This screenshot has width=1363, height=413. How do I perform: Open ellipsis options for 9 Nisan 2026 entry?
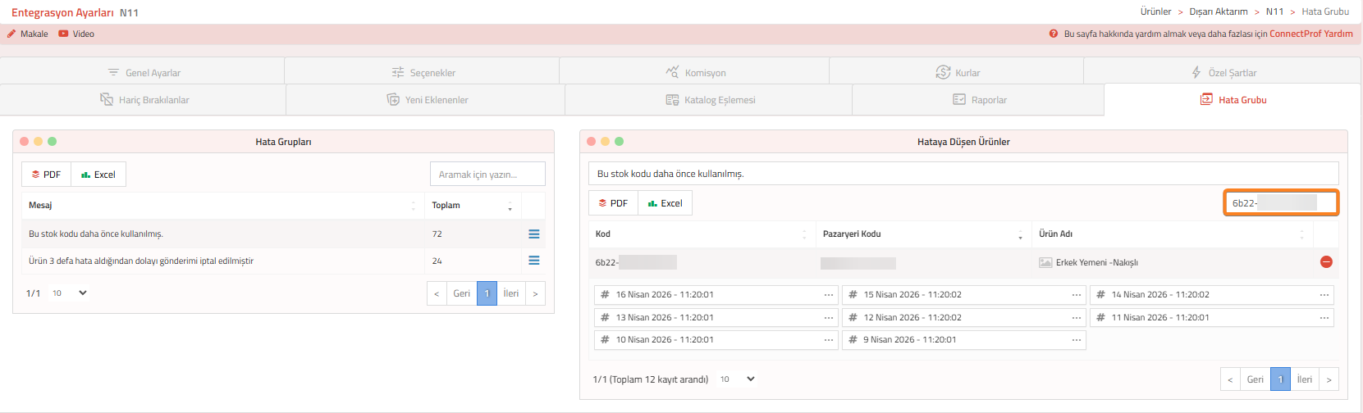(1076, 340)
